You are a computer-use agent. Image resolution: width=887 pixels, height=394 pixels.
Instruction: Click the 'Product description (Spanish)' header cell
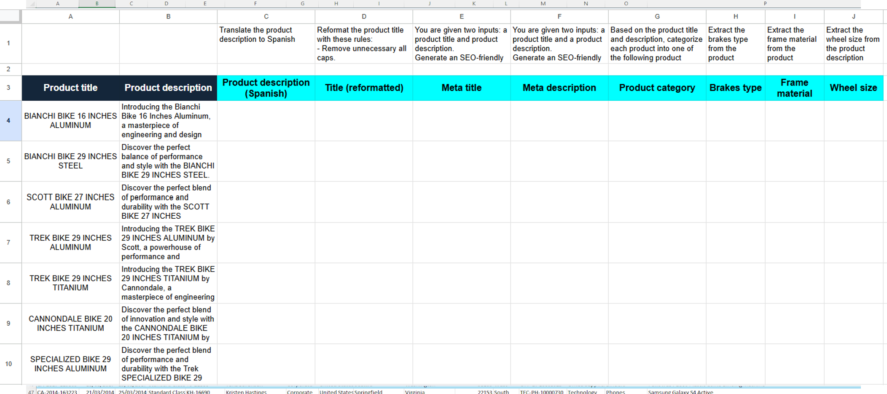[x=266, y=88]
